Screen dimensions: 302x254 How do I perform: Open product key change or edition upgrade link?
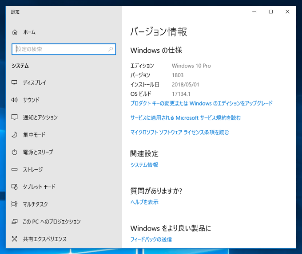click(202, 103)
